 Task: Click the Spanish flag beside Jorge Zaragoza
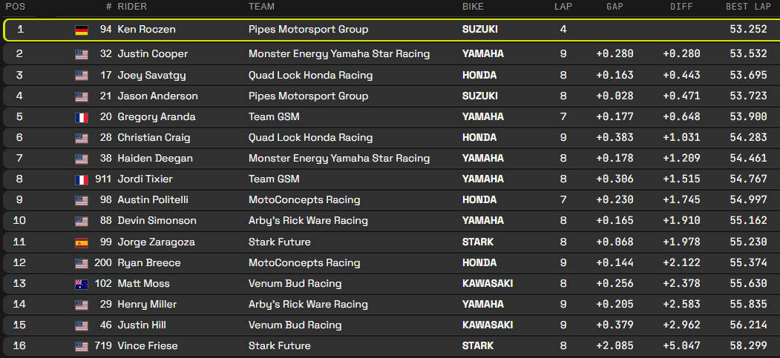82,242
